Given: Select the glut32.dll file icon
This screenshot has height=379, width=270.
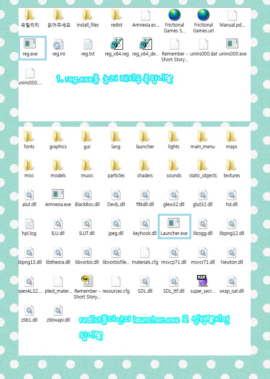Looking at the screenshot, I should (x=202, y=195).
